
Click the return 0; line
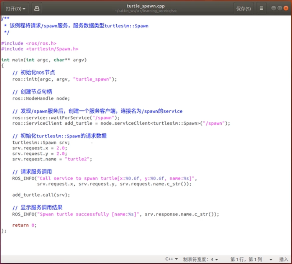(24, 225)
